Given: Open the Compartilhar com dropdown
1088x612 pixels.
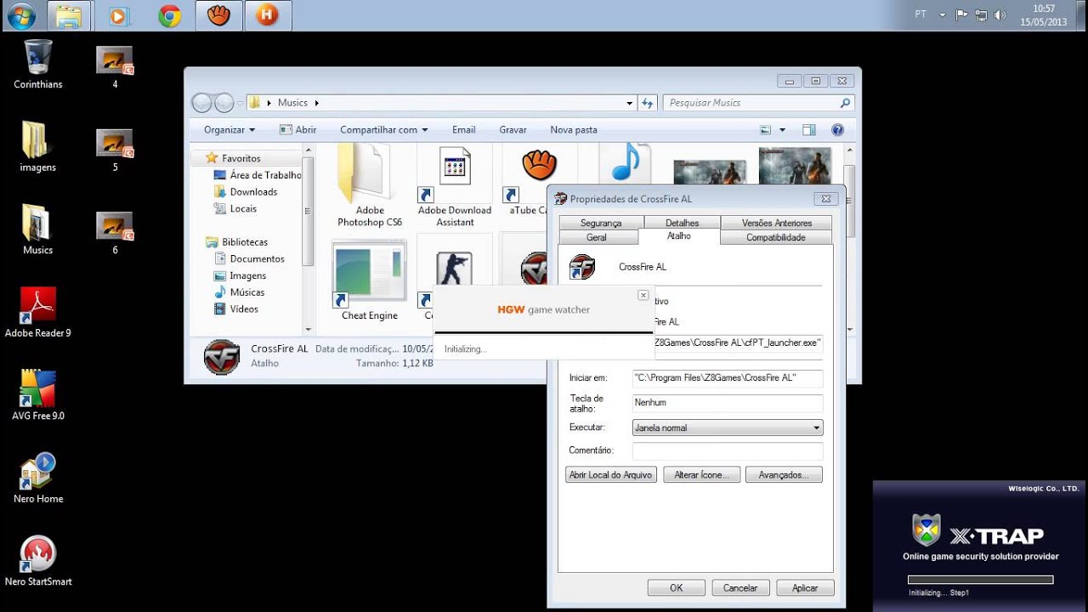Looking at the screenshot, I should click(x=383, y=130).
